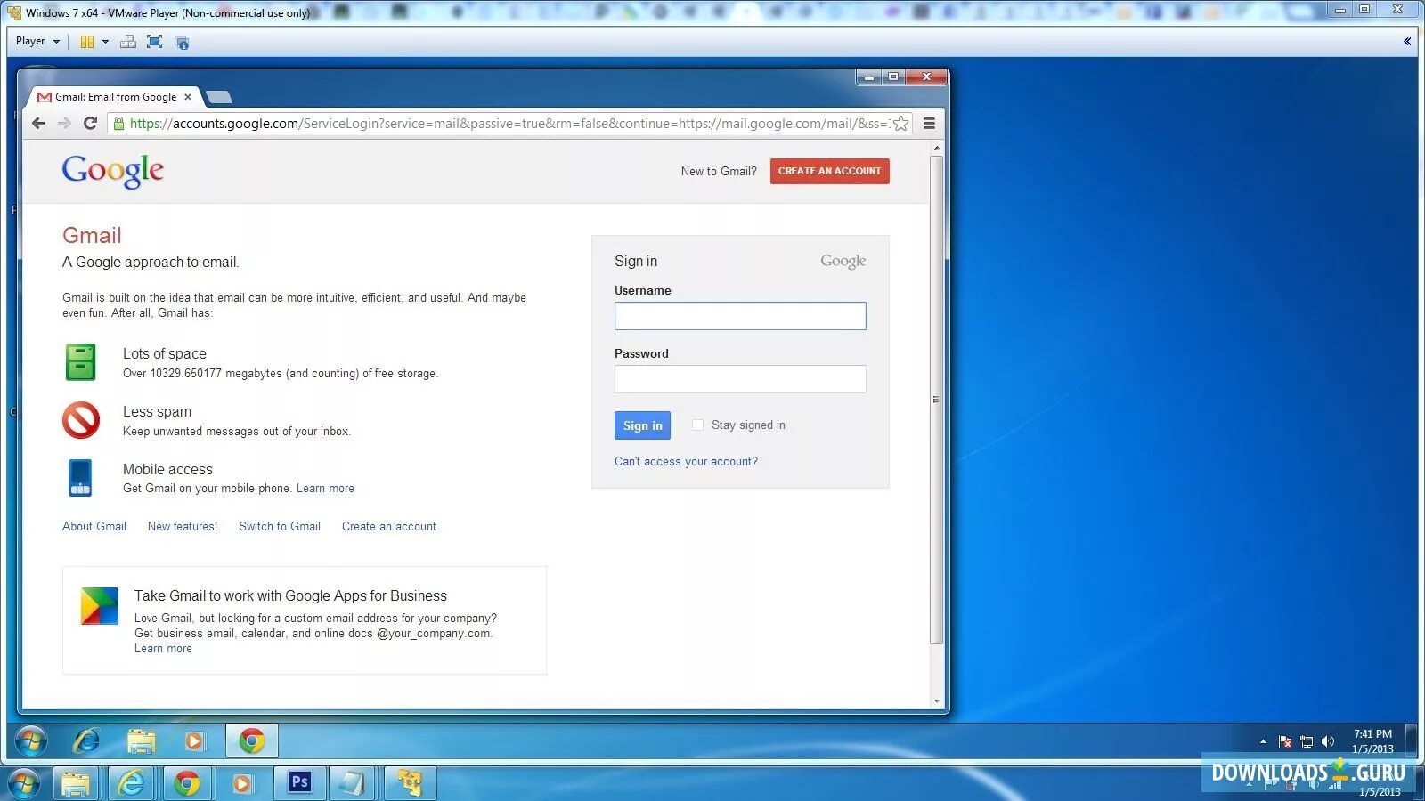Toggle the Stay signed in checkbox
Image resolution: width=1425 pixels, height=801 pixels.
click(x=697, y=425)
